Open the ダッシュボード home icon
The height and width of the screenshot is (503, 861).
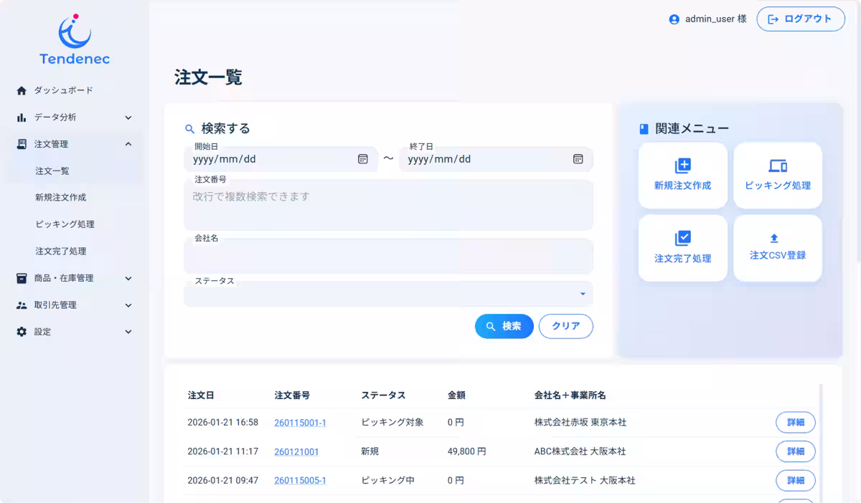pyautogui.click(x=22, y=90)
